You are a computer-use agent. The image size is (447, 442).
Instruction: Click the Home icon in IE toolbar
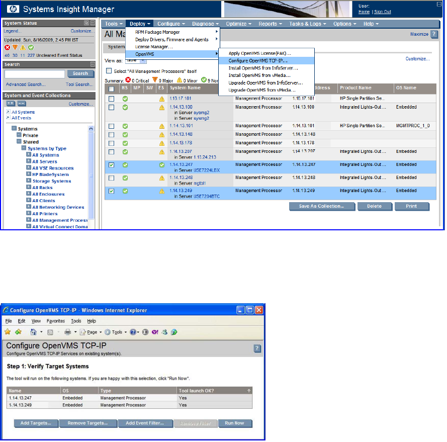point(33,332)
